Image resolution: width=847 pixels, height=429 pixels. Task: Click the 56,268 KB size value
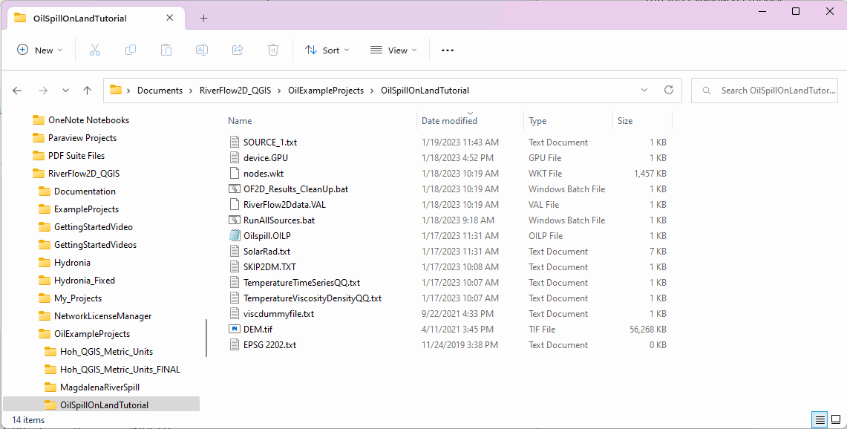tap(646, 329)
